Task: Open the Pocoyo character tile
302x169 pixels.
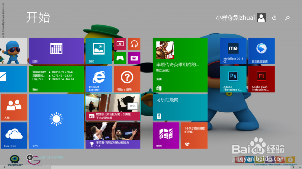Action: [x=14, y=51]
